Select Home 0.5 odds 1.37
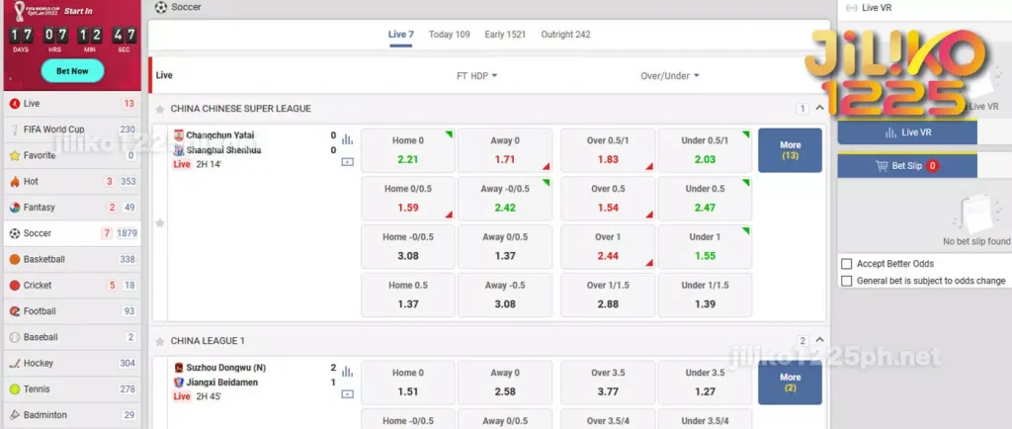 [x=408, y=295]
